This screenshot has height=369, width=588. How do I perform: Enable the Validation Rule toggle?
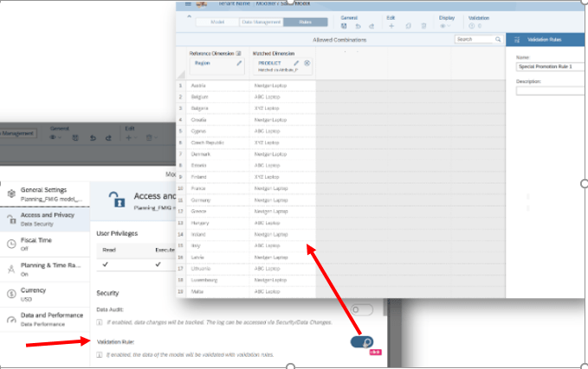(361, 342)
